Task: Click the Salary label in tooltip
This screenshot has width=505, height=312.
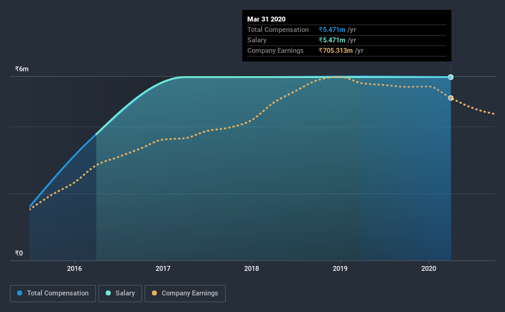Action: click(256, 40)
